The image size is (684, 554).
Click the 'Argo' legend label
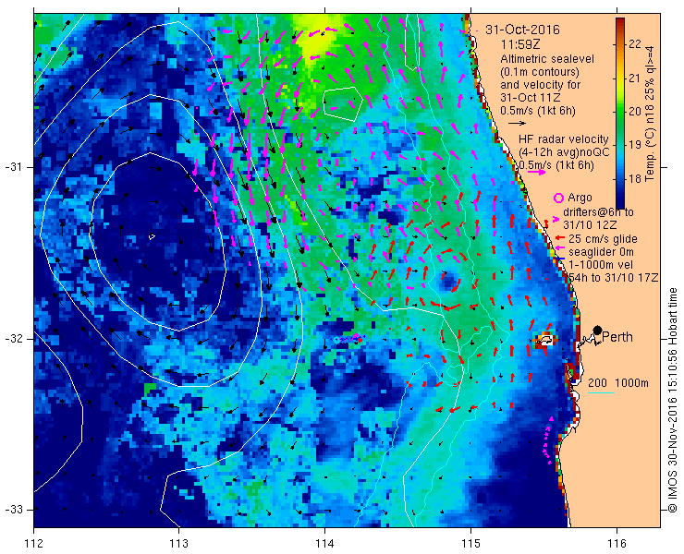coord(580,198)
